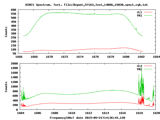160x120 pixels.
Task: Click the 1684 tick label
Action: (156, 57)
